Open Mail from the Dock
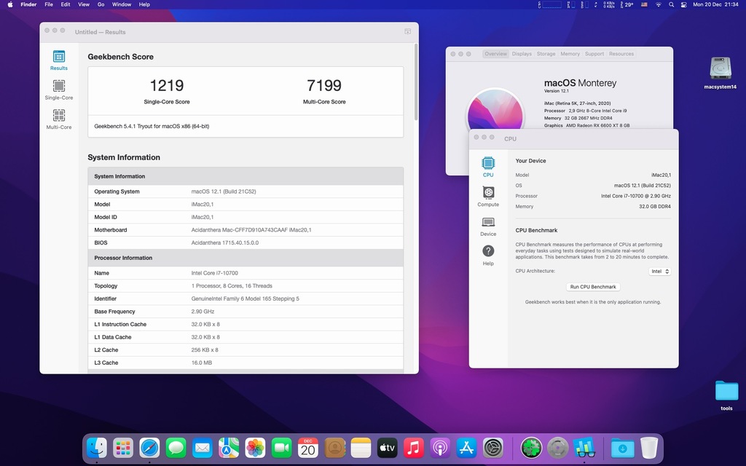746x466 pixels. click(x=203, y=448)
